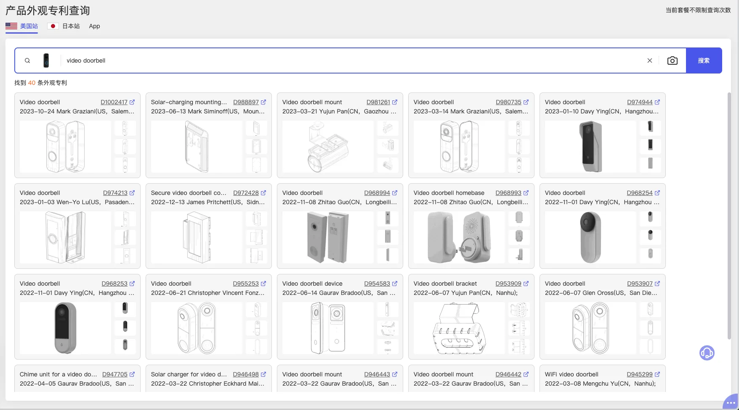Click '2023-01-03 Wen-Yo Lu(US, Pasaden...' text
The width and height of the screenshot is (739, 410).
click(x=77, y=202)
